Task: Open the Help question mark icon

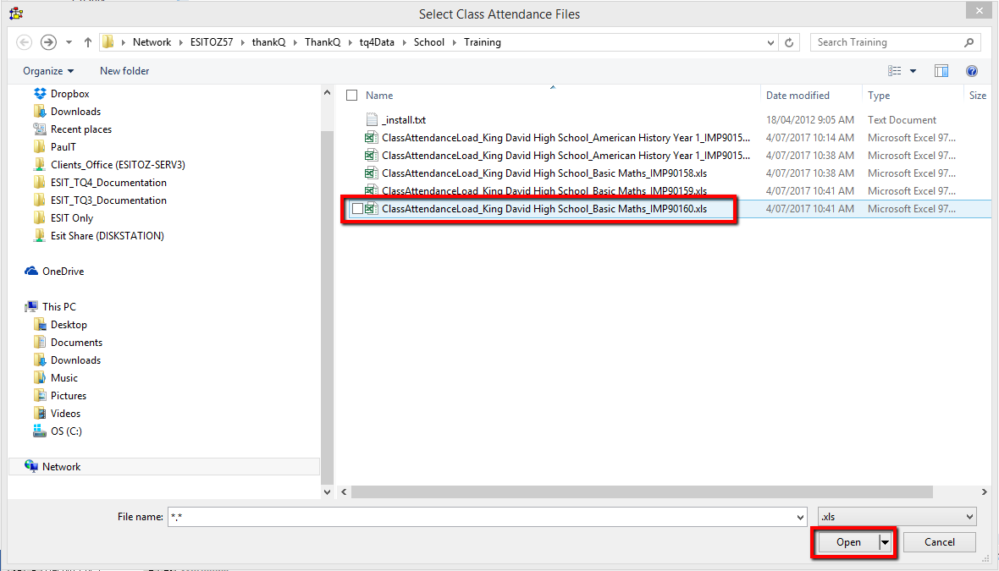Action: tap(972, 71)
